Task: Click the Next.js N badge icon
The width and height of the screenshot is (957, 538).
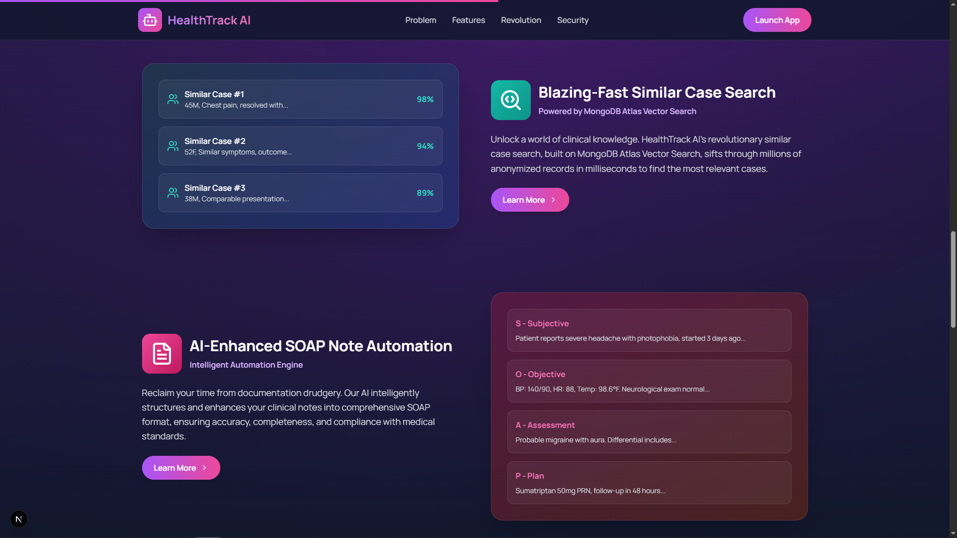Action: [x=19, y=519]
